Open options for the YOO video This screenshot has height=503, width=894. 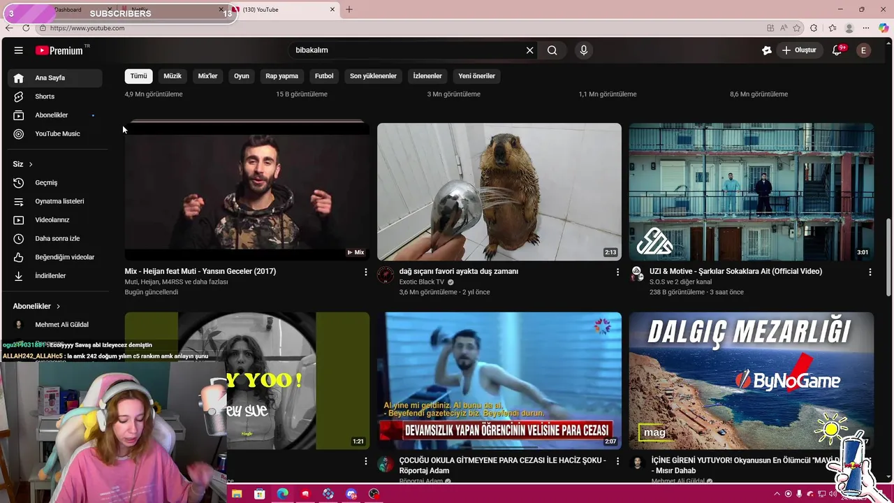365,461
